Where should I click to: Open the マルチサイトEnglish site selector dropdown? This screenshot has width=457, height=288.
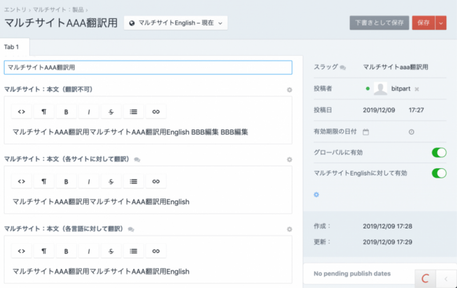(175, 23)
